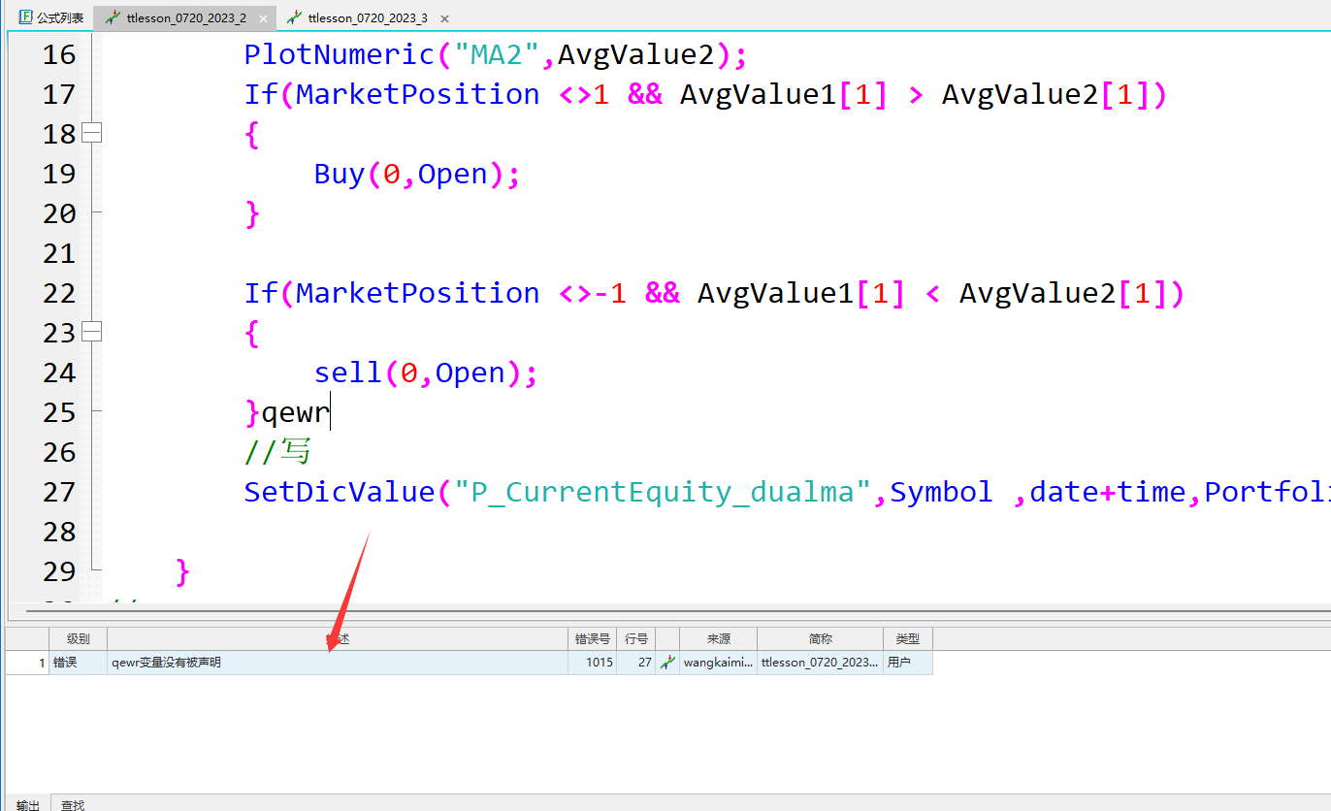The image size is (1331, 811).
Task: Select the error row number 1 cell
Action: [x=27, y=663]
